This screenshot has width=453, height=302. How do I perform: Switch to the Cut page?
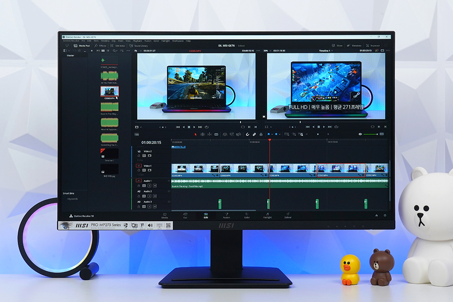(x=185, y=216)
